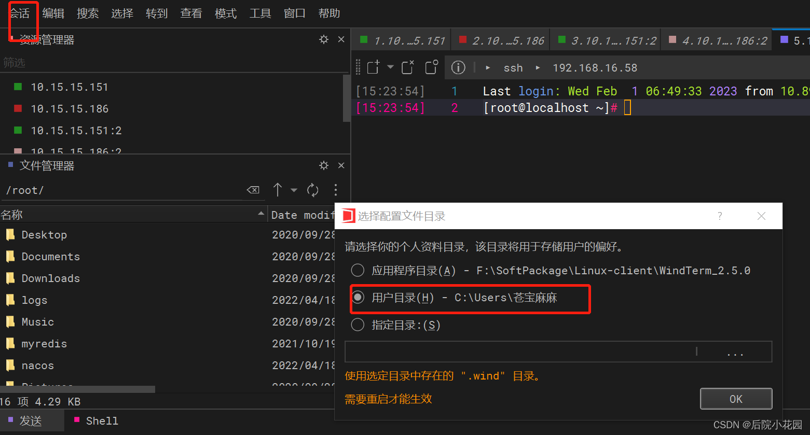Open the file manager overflow menu (three dots)
The image size is (810, 435).
pyautogui.click(x=336, y=190)
